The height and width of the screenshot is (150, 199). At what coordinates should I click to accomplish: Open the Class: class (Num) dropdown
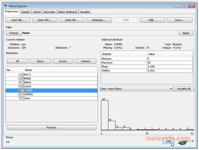(136, 89)
